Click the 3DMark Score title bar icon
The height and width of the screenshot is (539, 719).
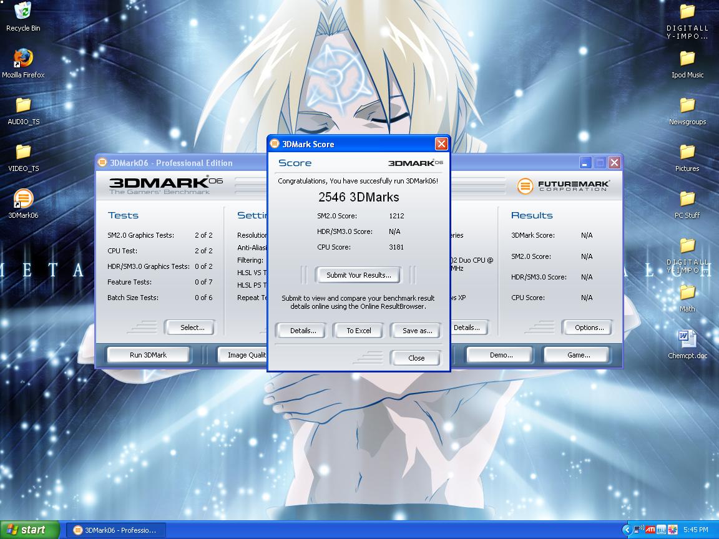275,144
